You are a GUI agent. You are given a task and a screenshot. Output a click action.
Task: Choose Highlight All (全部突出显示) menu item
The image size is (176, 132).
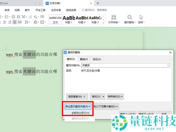80,113
